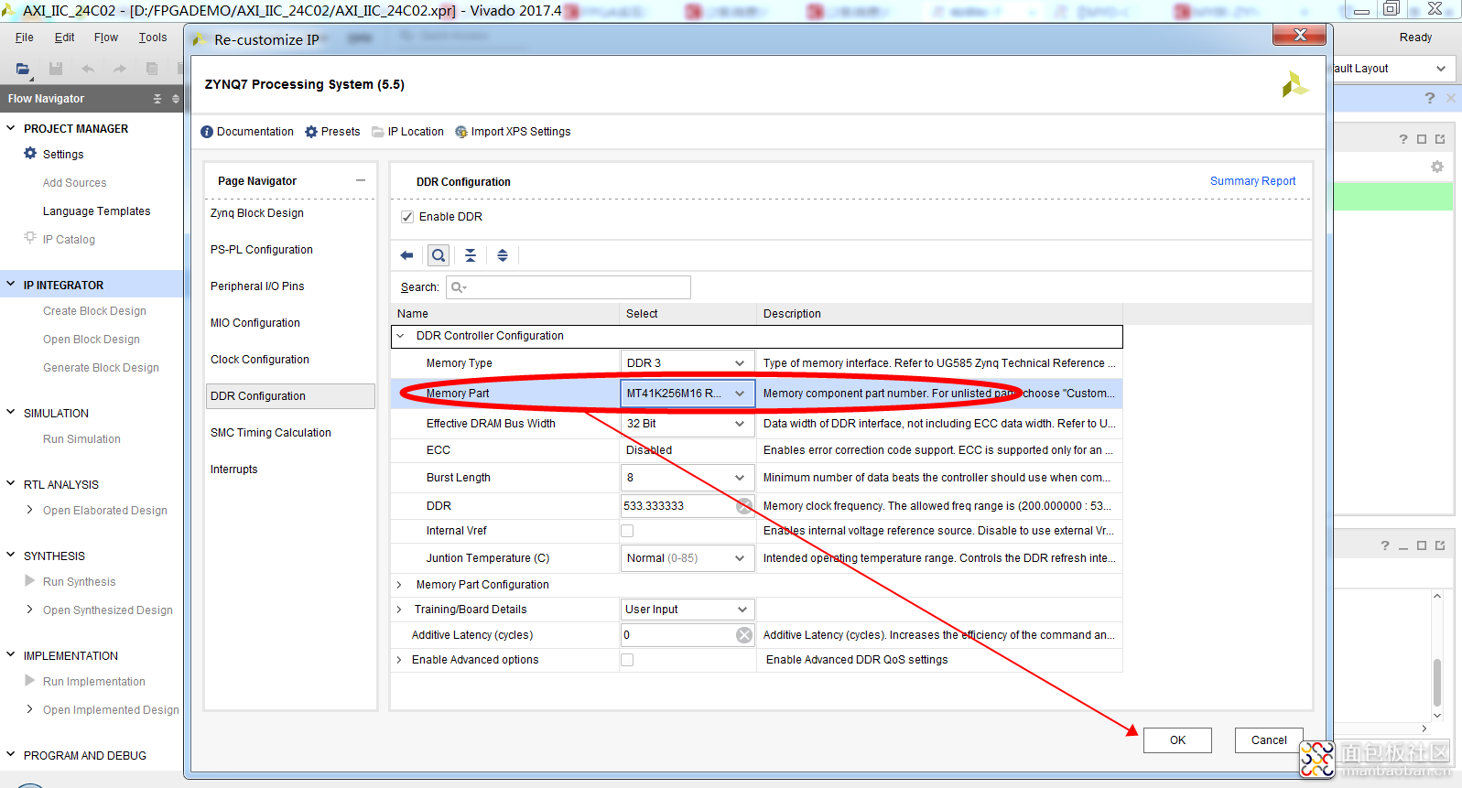This screenshot has height=788, width=1462.
Task: Collapse the PROJECT MANAGER section
Action: pyautogui.click(x=11, y=128)
